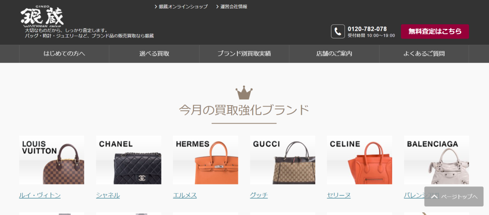Click the crown icon above the heading
The width and height of the screenshot is (489, 215).
pyautogui.click(x=244, y=93)
